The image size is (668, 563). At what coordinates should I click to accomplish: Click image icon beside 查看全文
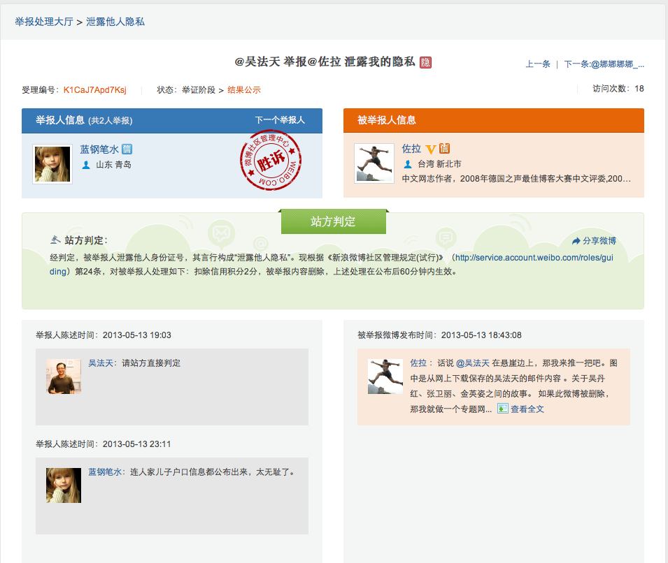[503, 409]
